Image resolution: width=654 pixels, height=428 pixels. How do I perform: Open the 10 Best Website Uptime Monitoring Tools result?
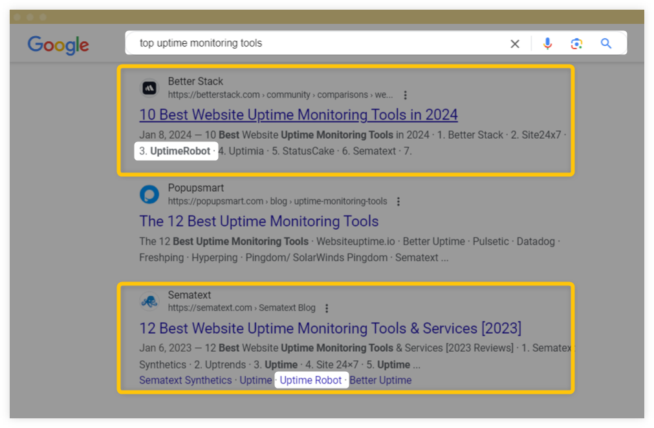(298, 114)
